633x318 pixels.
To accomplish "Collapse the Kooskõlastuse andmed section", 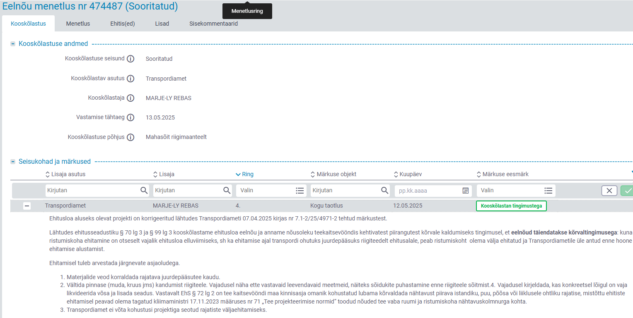I will tap(13, 44).
